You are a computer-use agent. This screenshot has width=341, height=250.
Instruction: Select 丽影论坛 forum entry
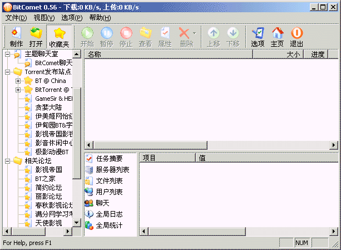tap(48, 197)
